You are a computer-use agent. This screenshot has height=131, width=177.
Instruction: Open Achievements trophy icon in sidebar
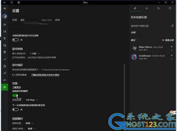click(x=4, y=38)
